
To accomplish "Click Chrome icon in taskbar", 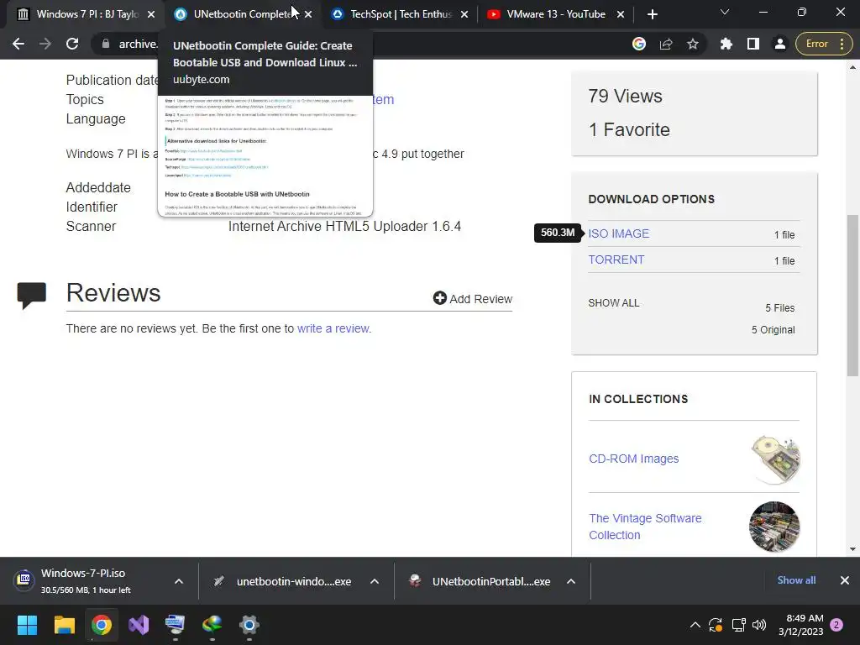I will point(102,625).
